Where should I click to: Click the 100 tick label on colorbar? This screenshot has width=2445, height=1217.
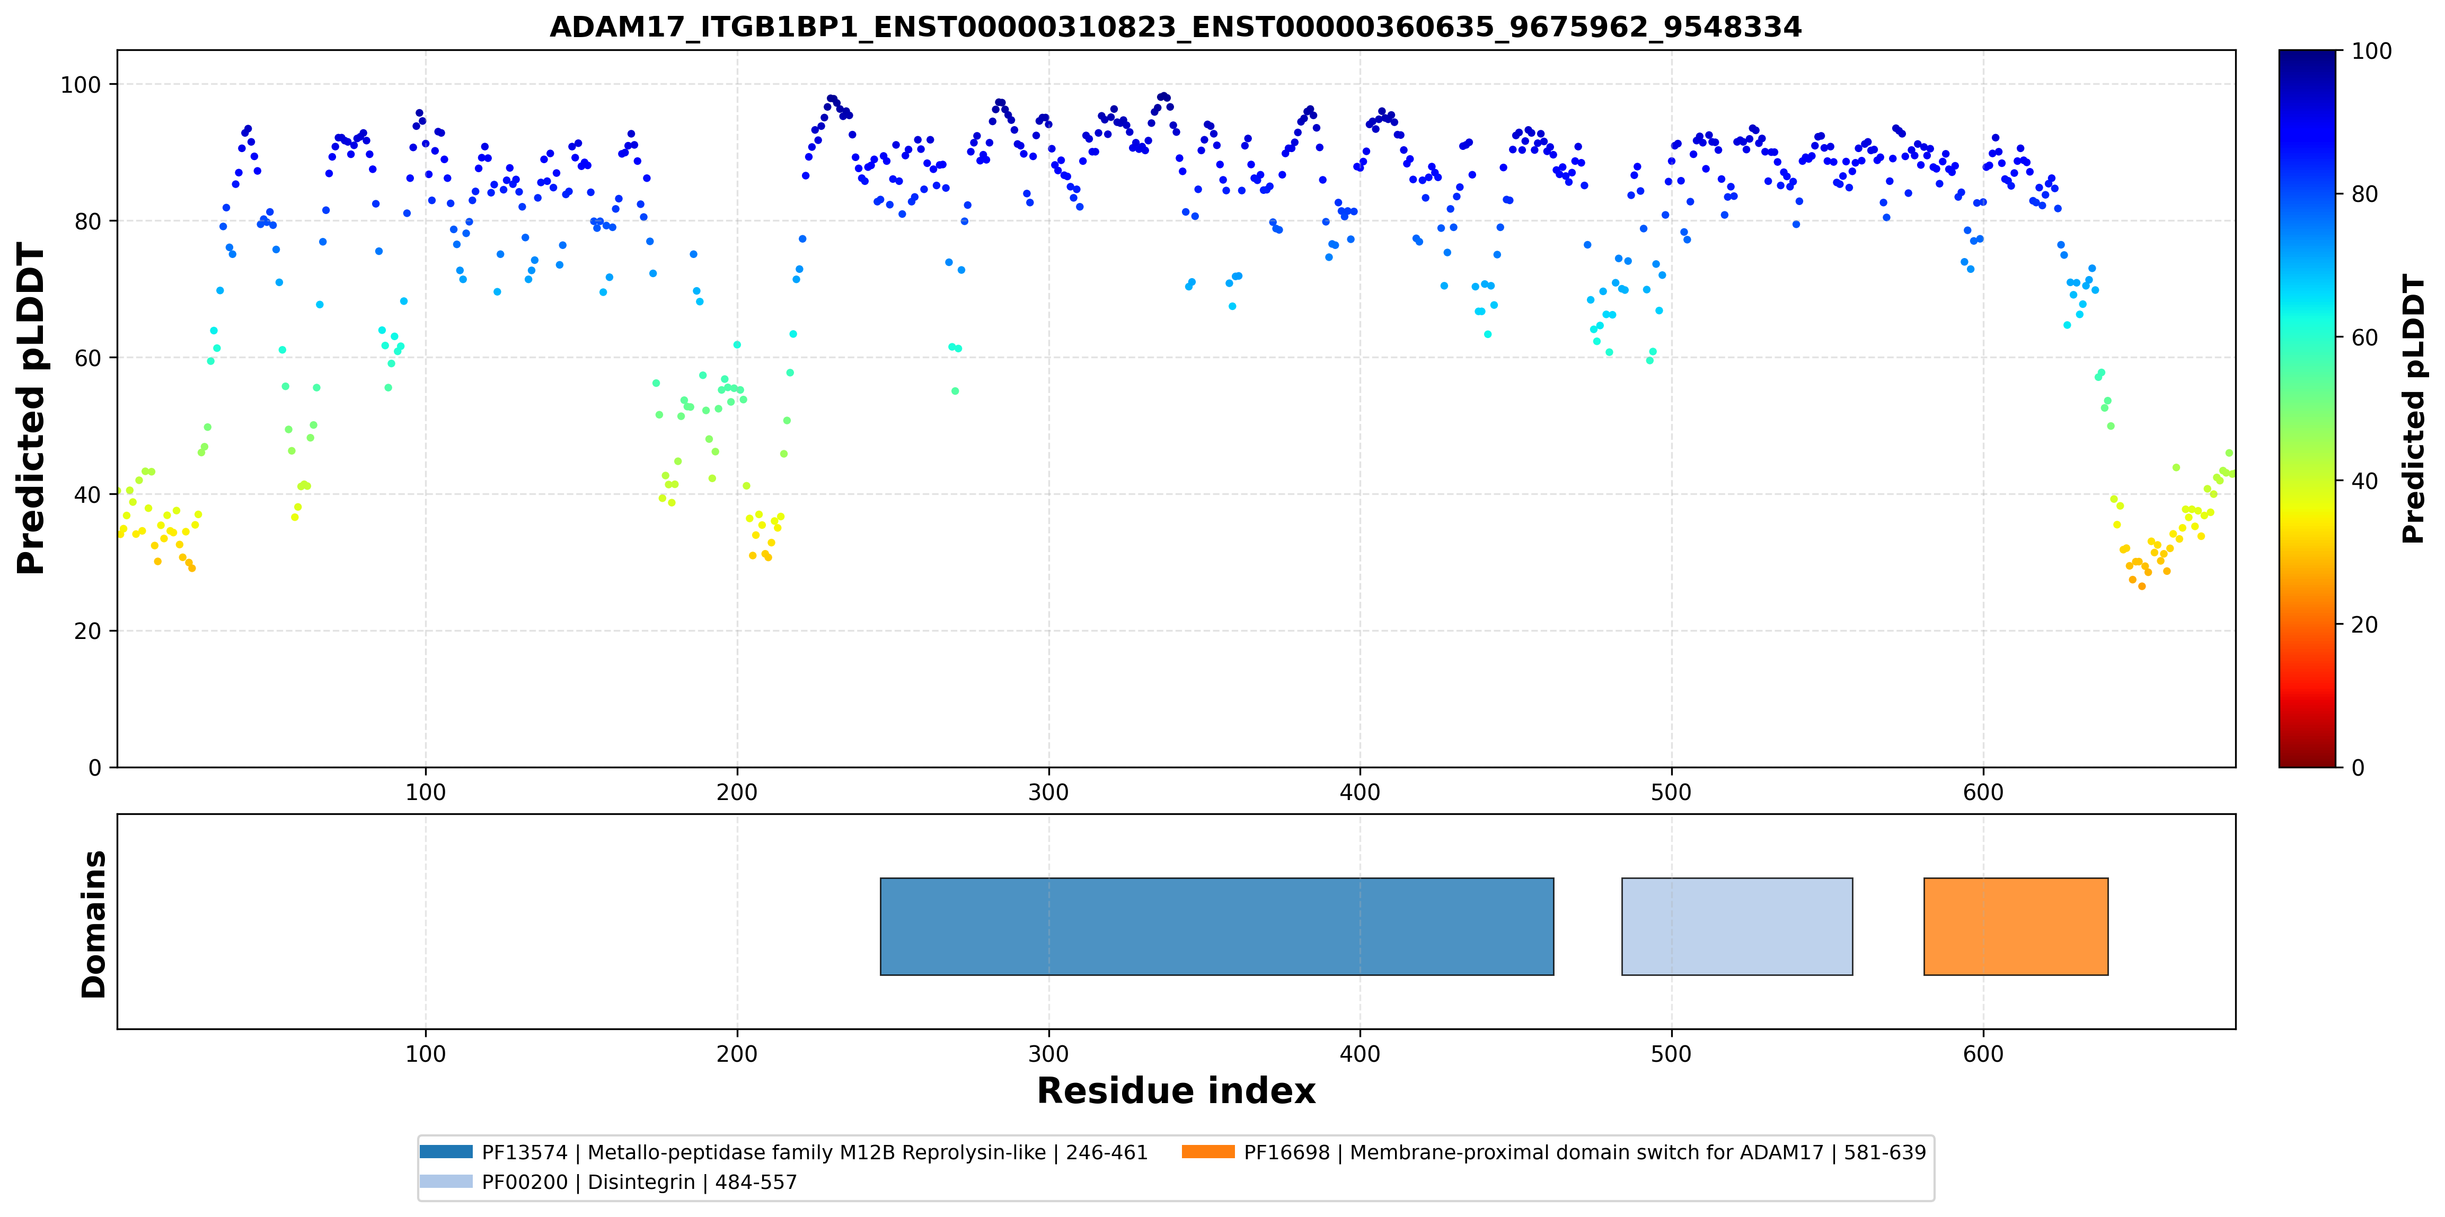click(x=2371, y=51)
